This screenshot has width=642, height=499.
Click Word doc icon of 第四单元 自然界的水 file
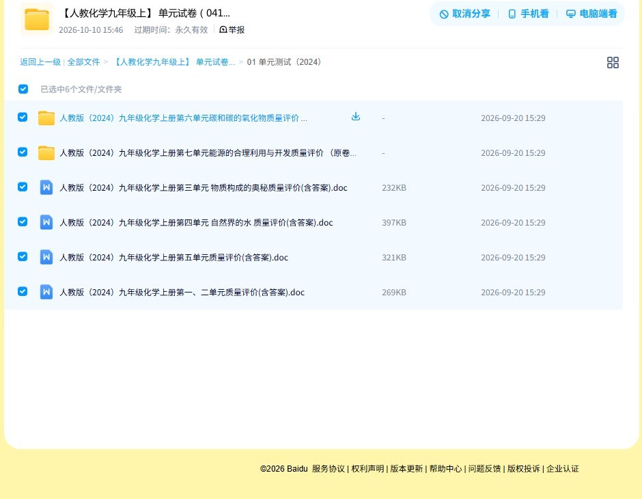point(46,222)
